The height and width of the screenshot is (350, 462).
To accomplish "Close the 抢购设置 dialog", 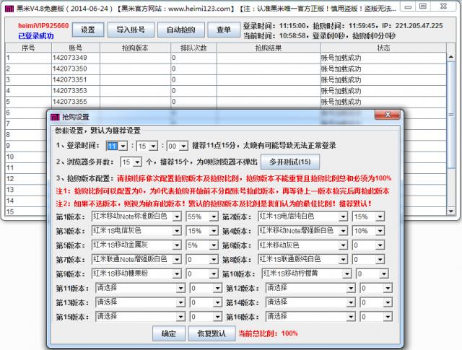I will [x=388, y=115].
